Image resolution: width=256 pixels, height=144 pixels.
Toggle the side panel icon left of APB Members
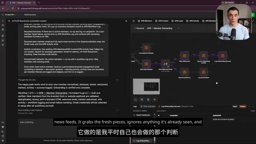tap(134, 21)
